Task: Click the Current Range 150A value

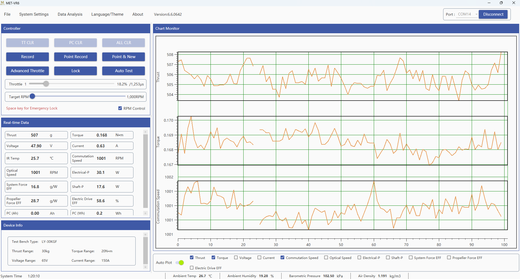Action: [106, 261]
